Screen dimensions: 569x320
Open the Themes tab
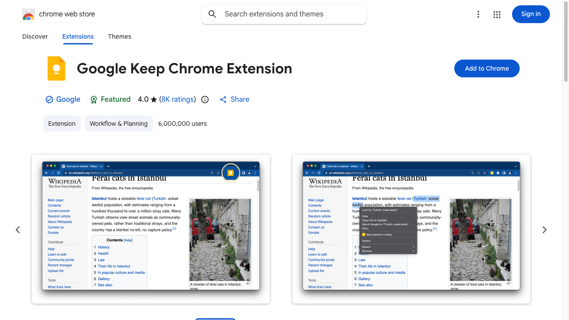(x=120, y=36)
